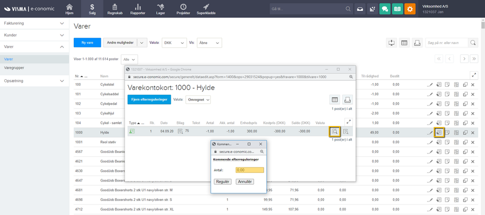Open the Alle page-size dropdown

click(129, 59)
